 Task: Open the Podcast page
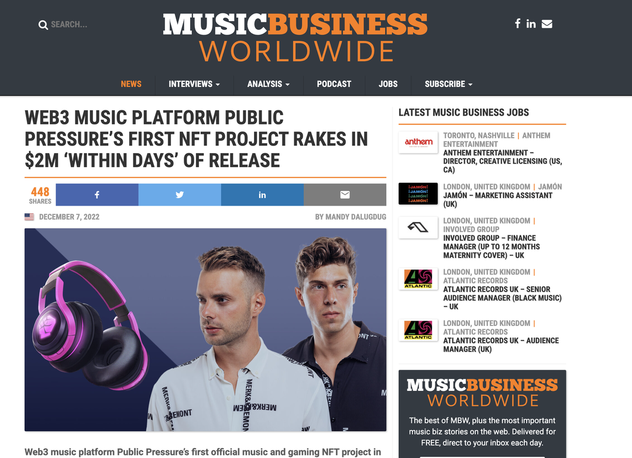(x=334, y=84)
